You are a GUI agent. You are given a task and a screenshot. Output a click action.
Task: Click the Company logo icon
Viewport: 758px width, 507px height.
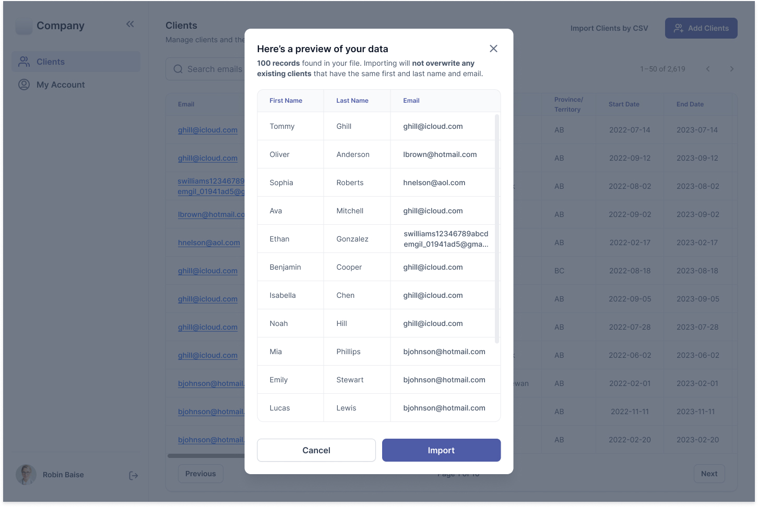coord(24,26)
